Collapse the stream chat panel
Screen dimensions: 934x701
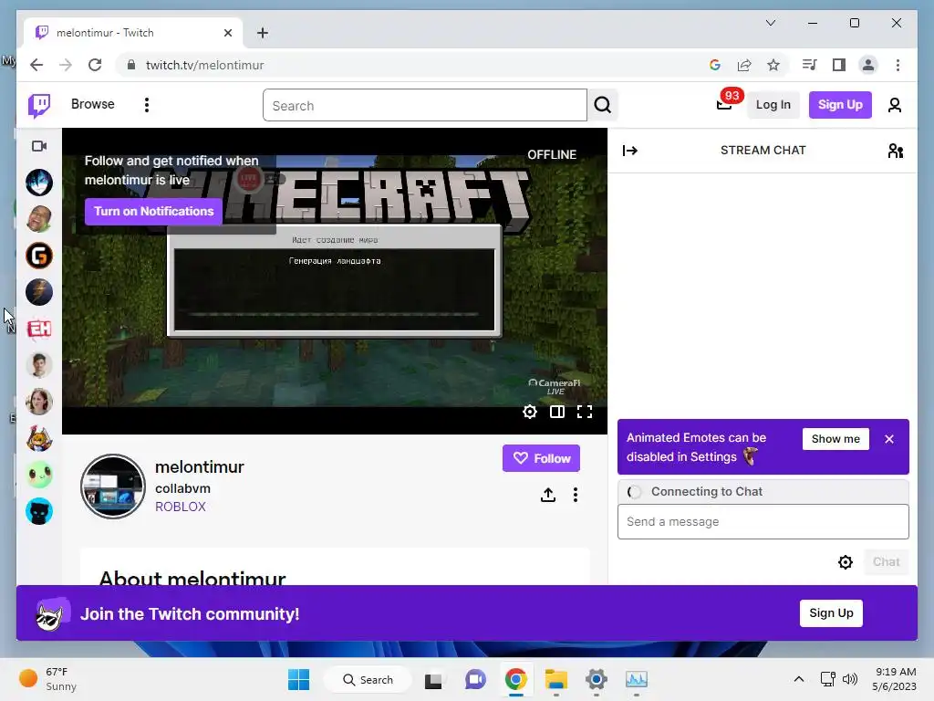click(629, 151)
